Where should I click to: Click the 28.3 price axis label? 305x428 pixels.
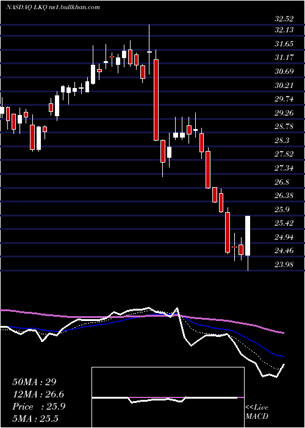(282, 140)
